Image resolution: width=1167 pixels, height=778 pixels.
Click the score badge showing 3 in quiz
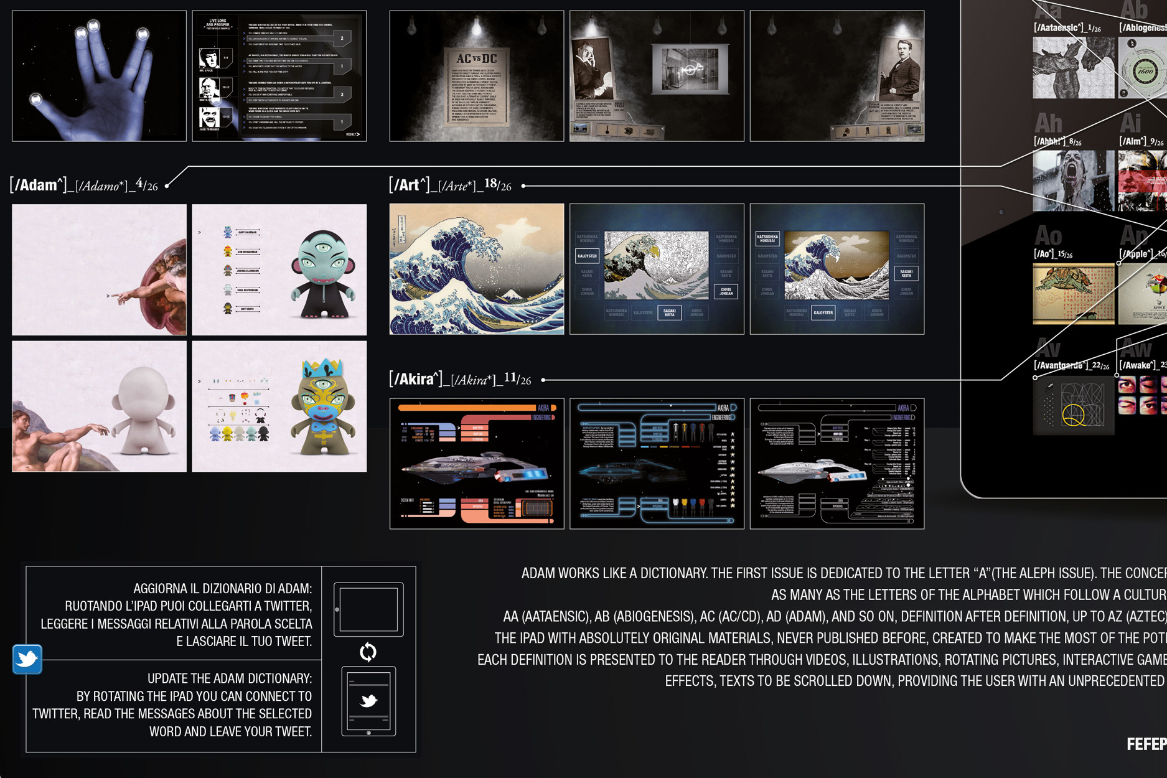coord(342,95)
